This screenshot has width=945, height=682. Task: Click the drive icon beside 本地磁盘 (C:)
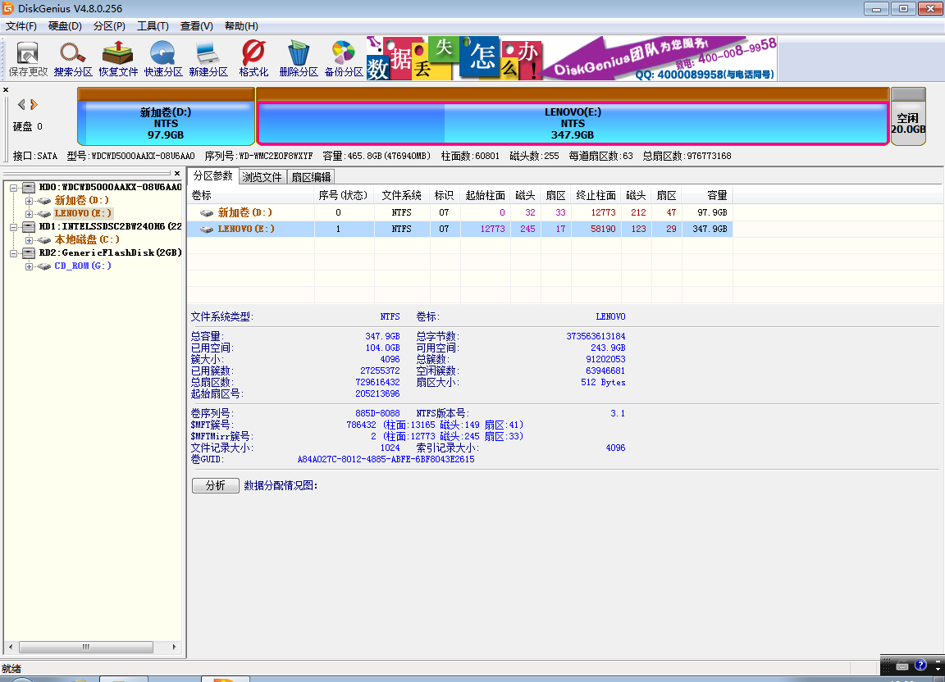click(44, 240)
